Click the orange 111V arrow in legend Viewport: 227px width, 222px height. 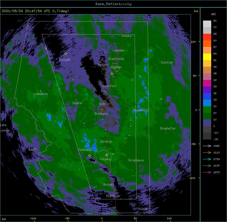207,152
